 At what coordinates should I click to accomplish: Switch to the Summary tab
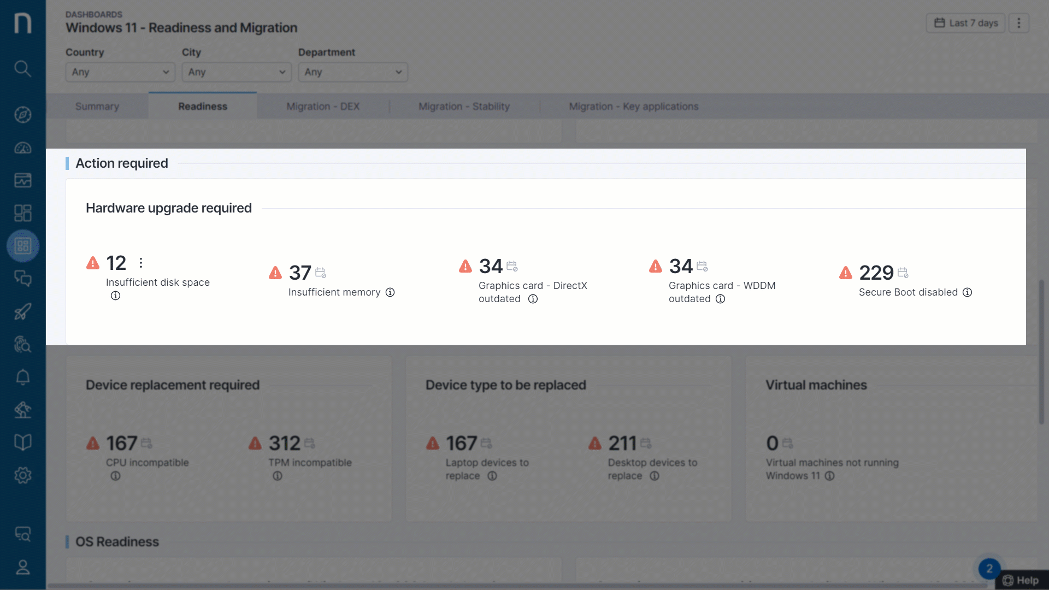[x=97, y=107]
